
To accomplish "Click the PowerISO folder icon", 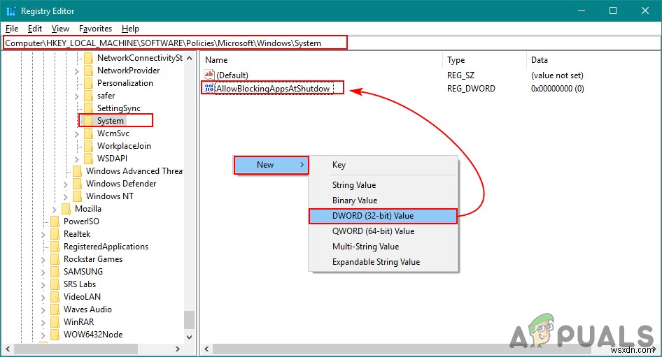I will coord(55,221).
